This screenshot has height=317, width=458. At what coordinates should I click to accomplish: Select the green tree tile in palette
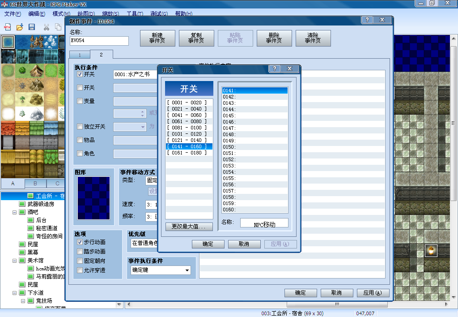pyautogui.click(x=22, y=70)
